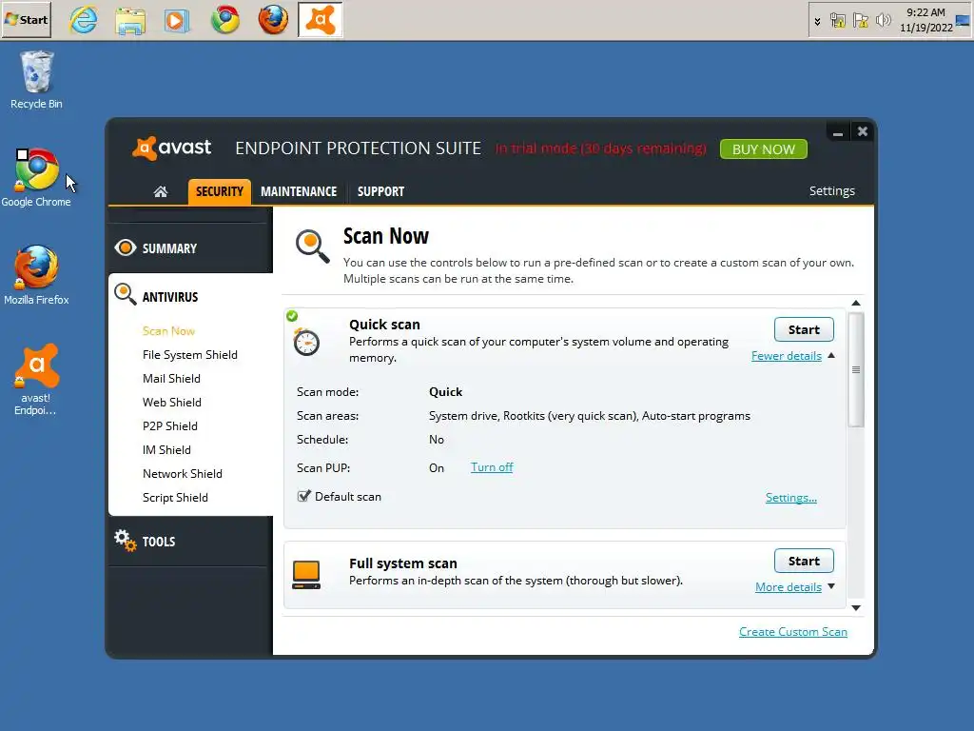Screen dimensions: 974x731
Task: Open the avast home icon tab
Action: 160,191
